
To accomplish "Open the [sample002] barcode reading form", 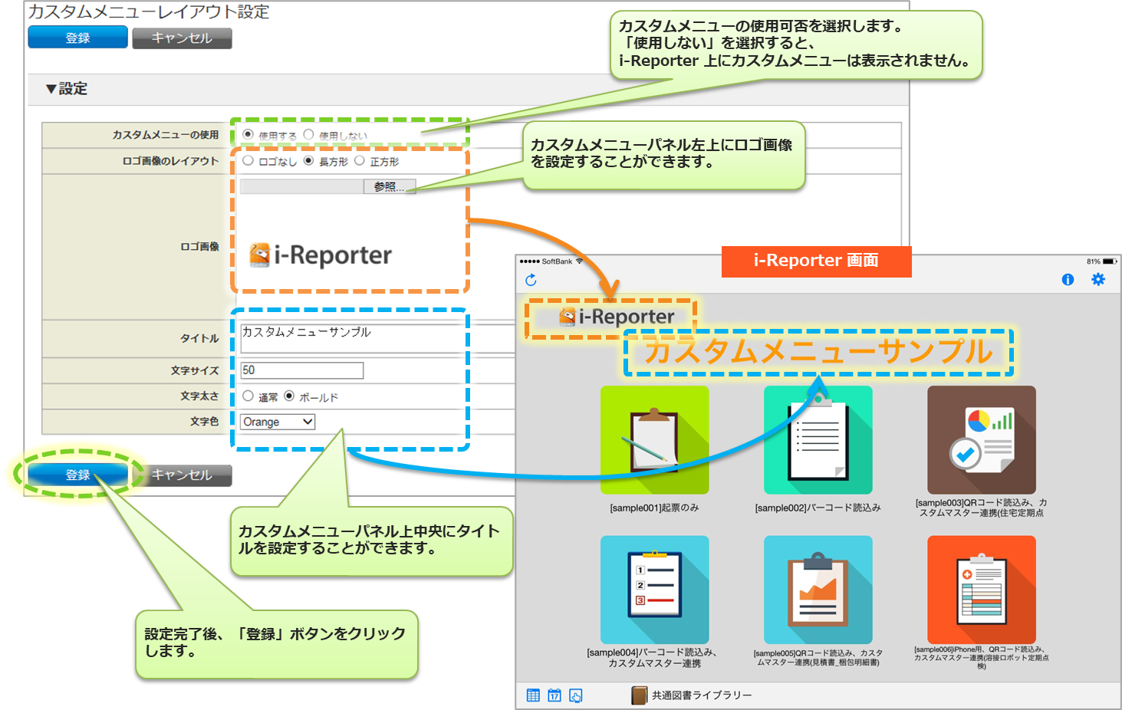I will click(x=818, y=440).
